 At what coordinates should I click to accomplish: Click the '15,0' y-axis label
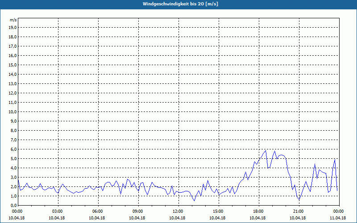tap(13, 65)
